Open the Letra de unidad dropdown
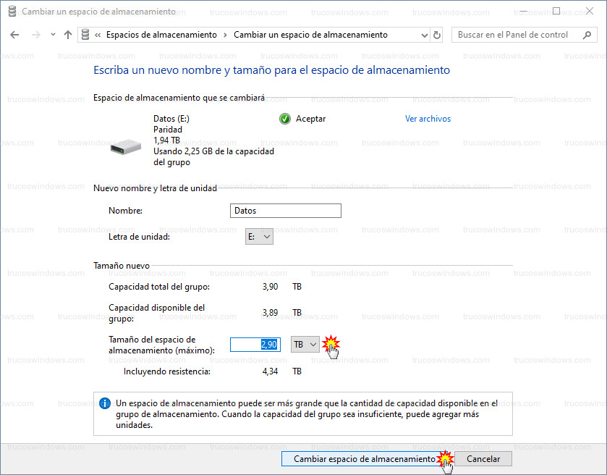This screenshot has width=607, height=475. [x=259, y=237]
